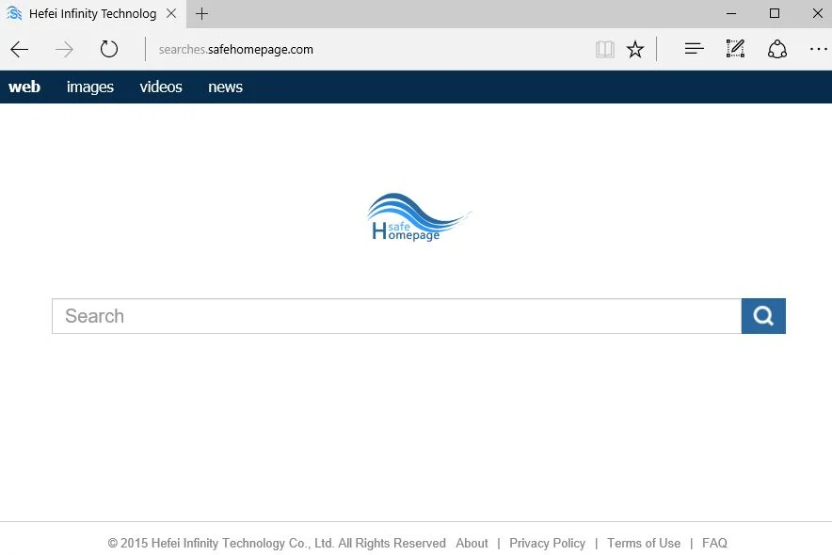Close the Hefei Infinity Technolog tab
Screen dimensions: 832x555
[171, 14]
